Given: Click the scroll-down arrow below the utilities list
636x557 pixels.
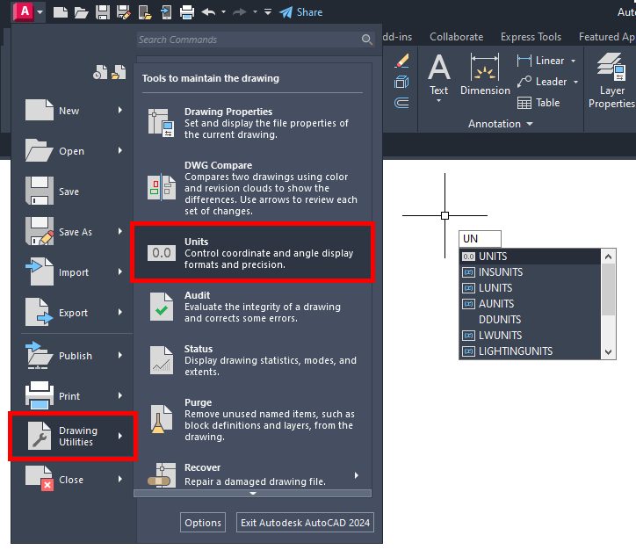Looking at the screenshot, I should pyautogui.click(x=253, y=494).
